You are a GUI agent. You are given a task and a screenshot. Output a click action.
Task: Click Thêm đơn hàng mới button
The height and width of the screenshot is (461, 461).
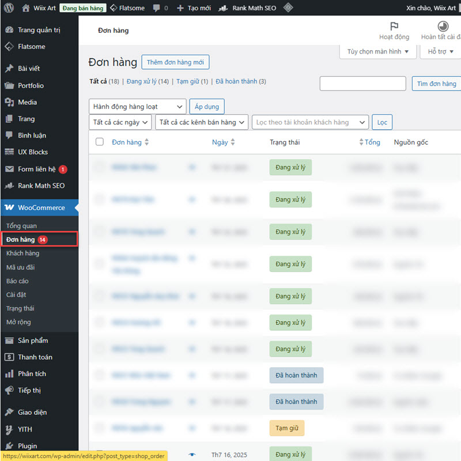(175, 62)
